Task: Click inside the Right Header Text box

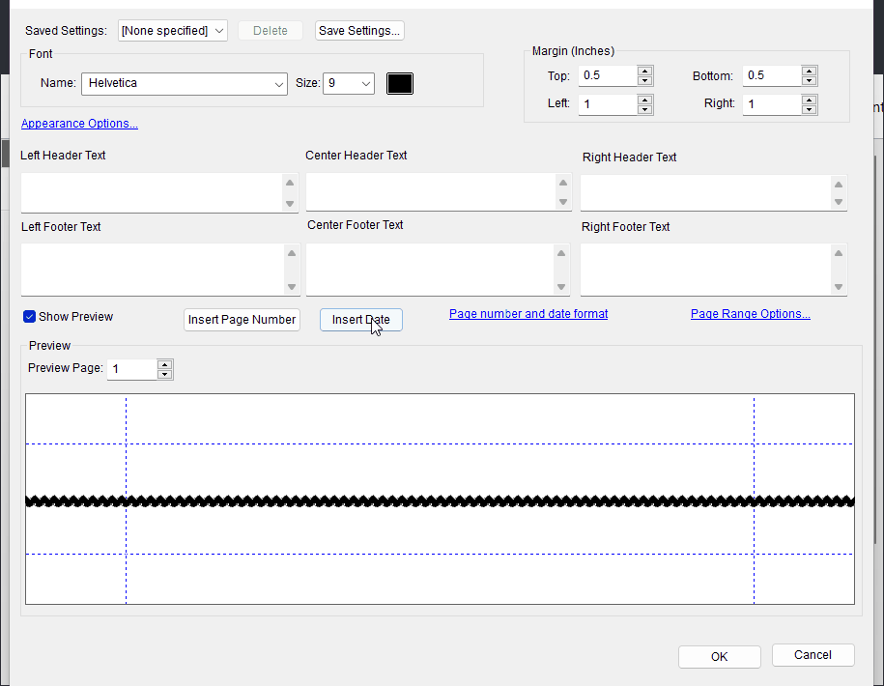Action: tap(705, 193)
